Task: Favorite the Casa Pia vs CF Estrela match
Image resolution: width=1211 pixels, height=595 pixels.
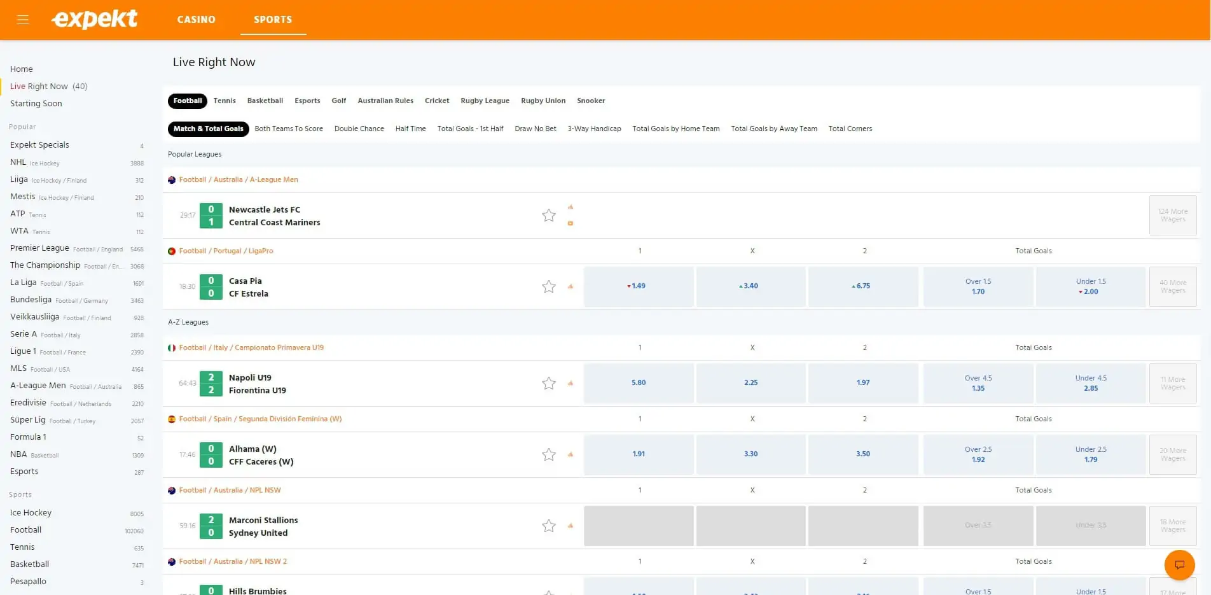Action: [548, 286]
